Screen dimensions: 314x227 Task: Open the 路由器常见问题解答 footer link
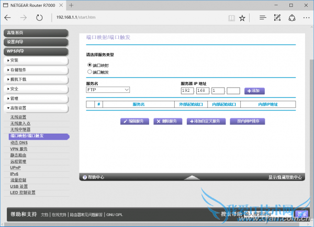pos(86,215)
